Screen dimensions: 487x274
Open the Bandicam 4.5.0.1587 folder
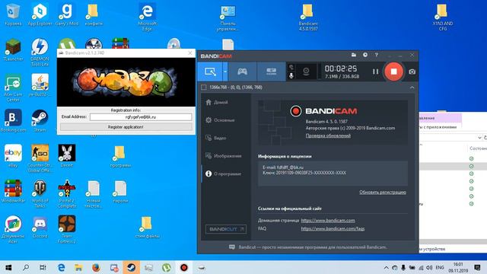(x=307, y=17)
